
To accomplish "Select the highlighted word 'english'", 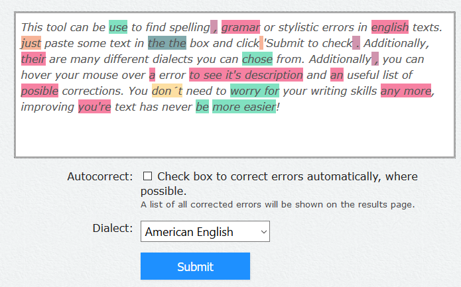I will (x=390, y=27).
